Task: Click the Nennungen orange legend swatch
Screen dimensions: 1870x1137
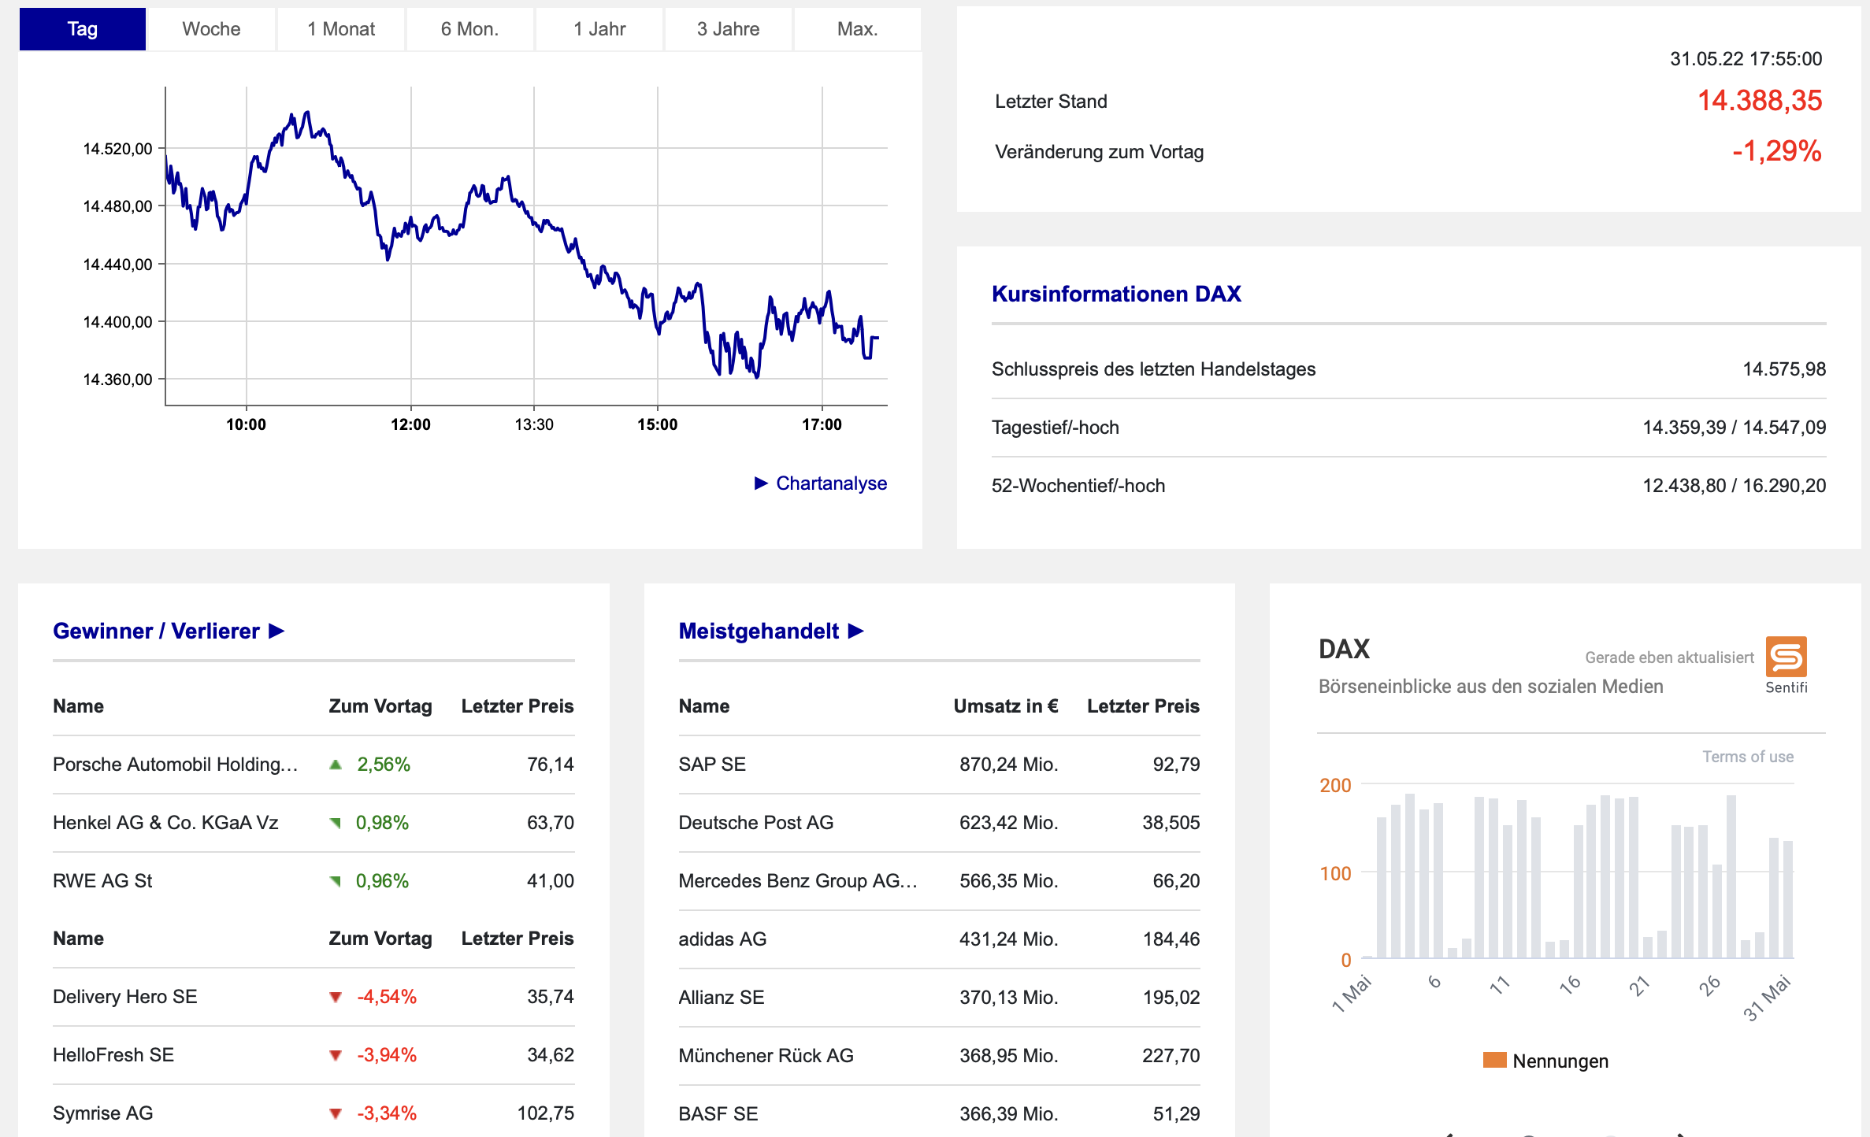Action: click(x=1494, y=1060)
